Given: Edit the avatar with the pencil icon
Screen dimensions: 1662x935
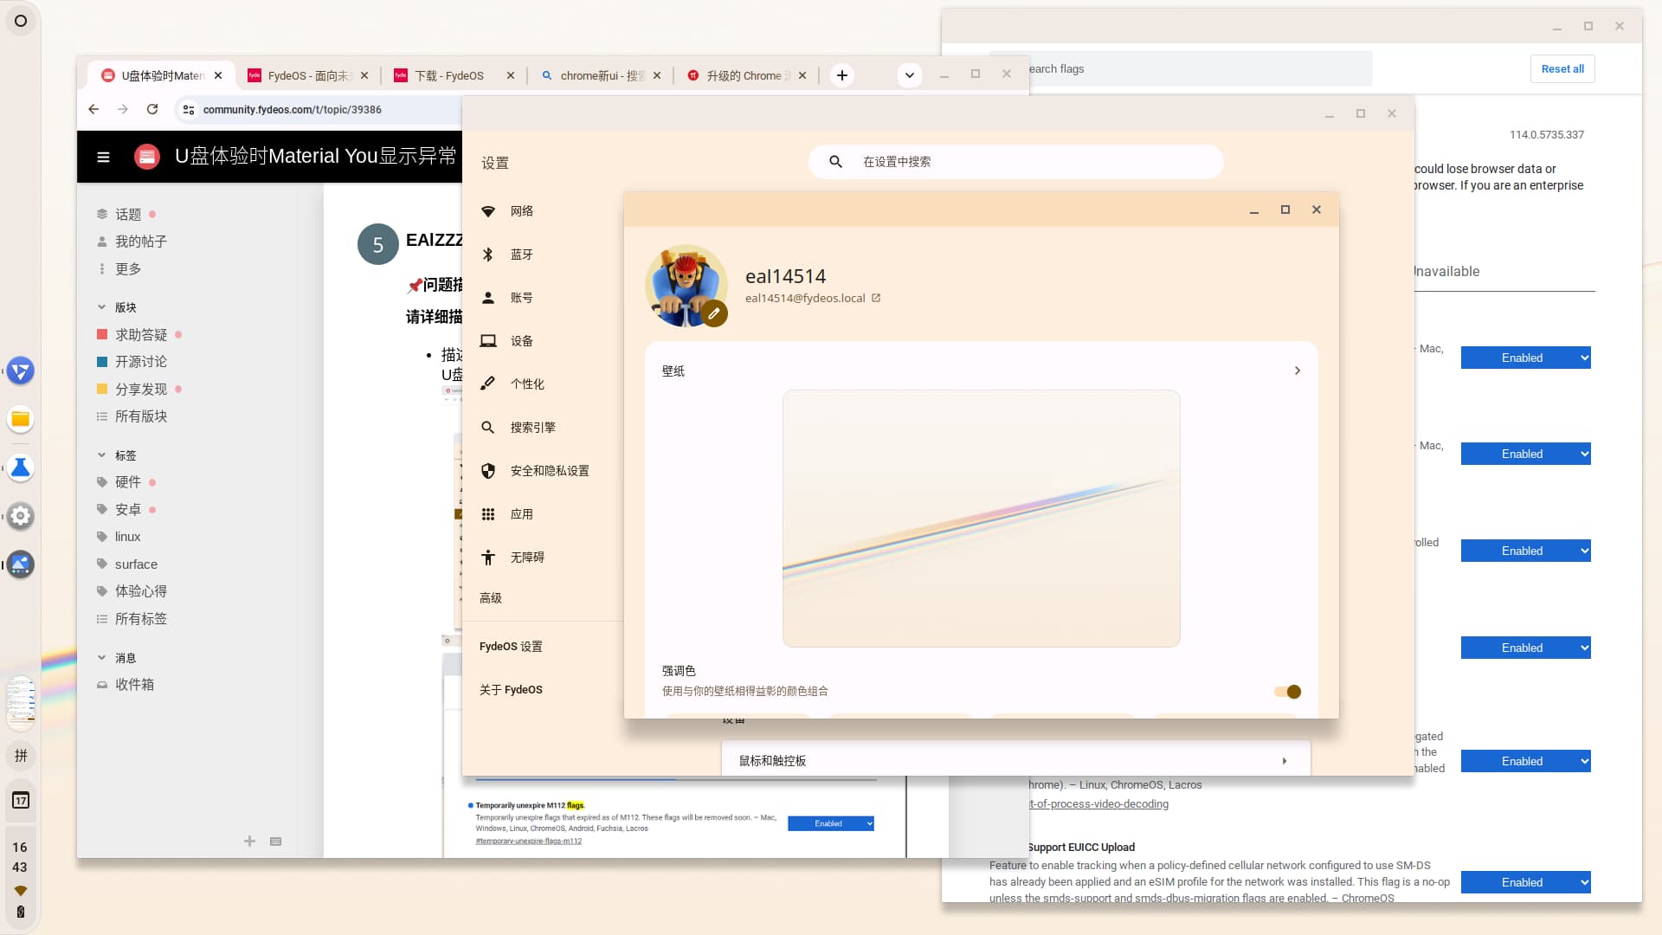Looking at the screenshot, I should point(714,314).
